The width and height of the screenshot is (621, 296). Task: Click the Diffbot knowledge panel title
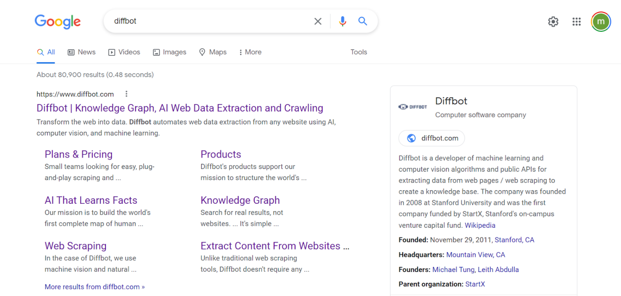[451, 101]
